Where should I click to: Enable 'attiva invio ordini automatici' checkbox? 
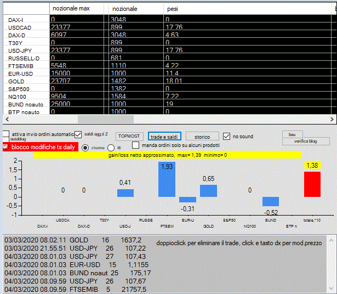click(6, 134)
